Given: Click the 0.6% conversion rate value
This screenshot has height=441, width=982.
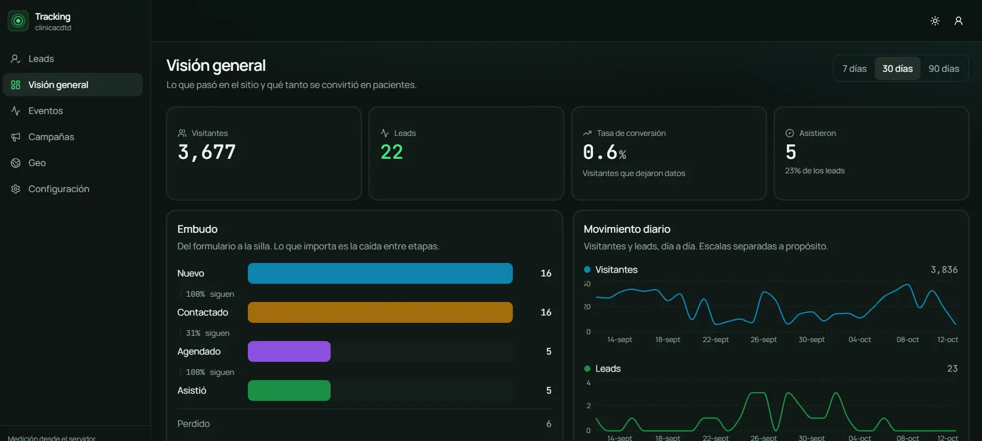Looking at the screenshot, I should (x=605, y=152).
